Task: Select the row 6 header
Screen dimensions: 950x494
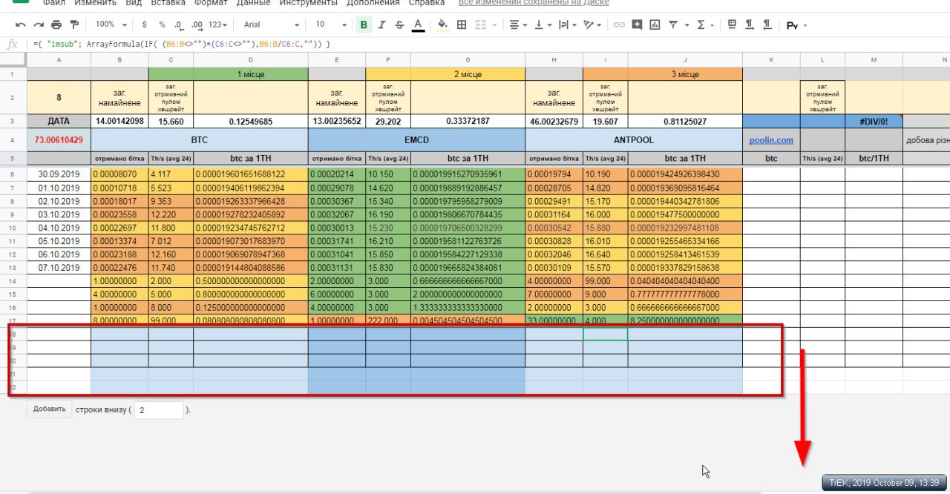Action: pos(13,174)
